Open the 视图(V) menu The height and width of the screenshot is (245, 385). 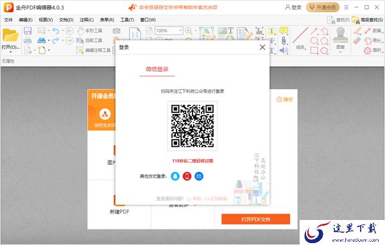coord(46,20)
